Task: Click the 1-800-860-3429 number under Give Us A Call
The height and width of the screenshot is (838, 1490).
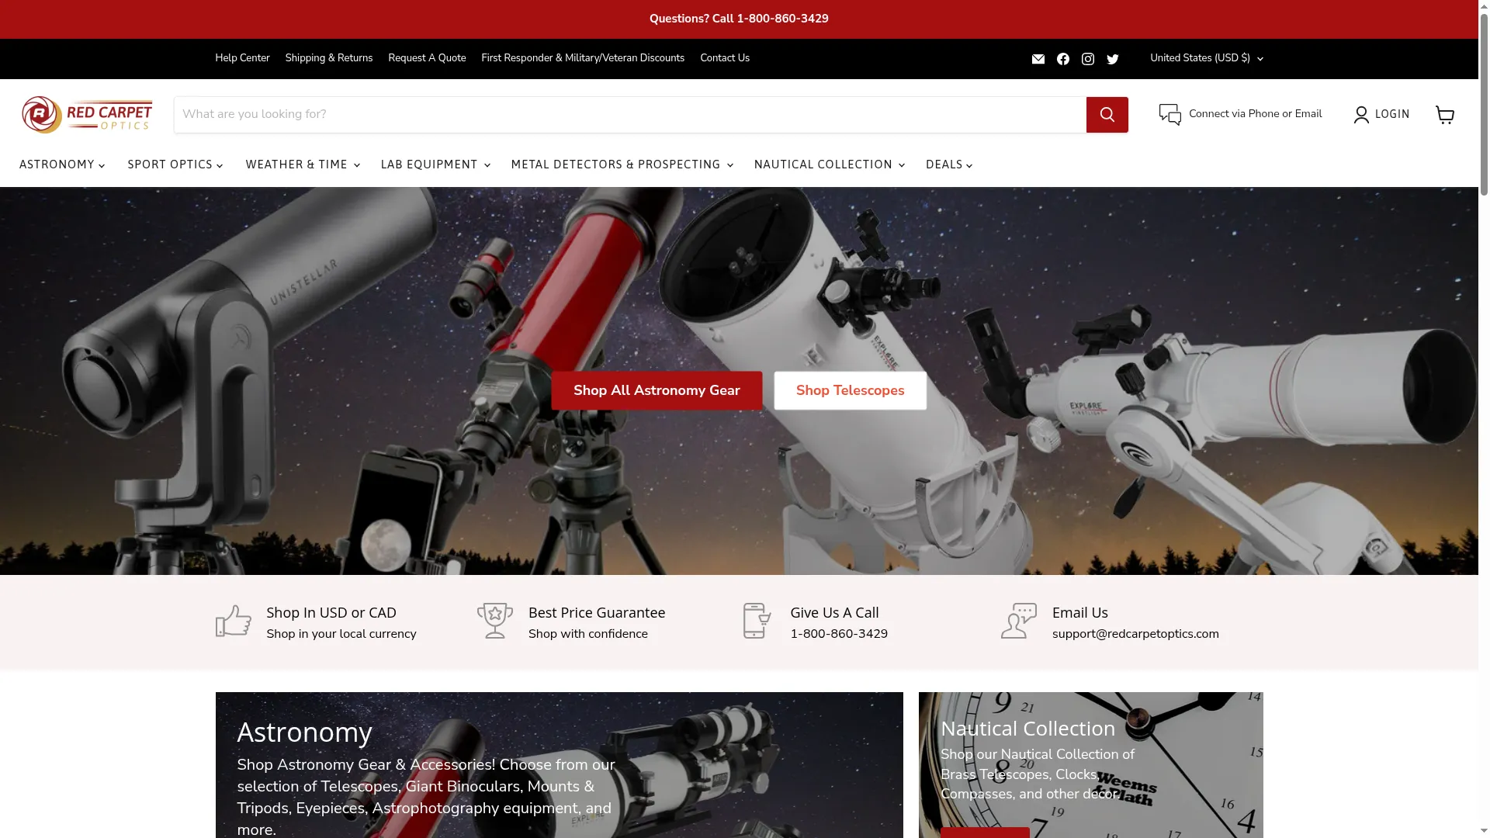Action: click(x=839, y=634)
